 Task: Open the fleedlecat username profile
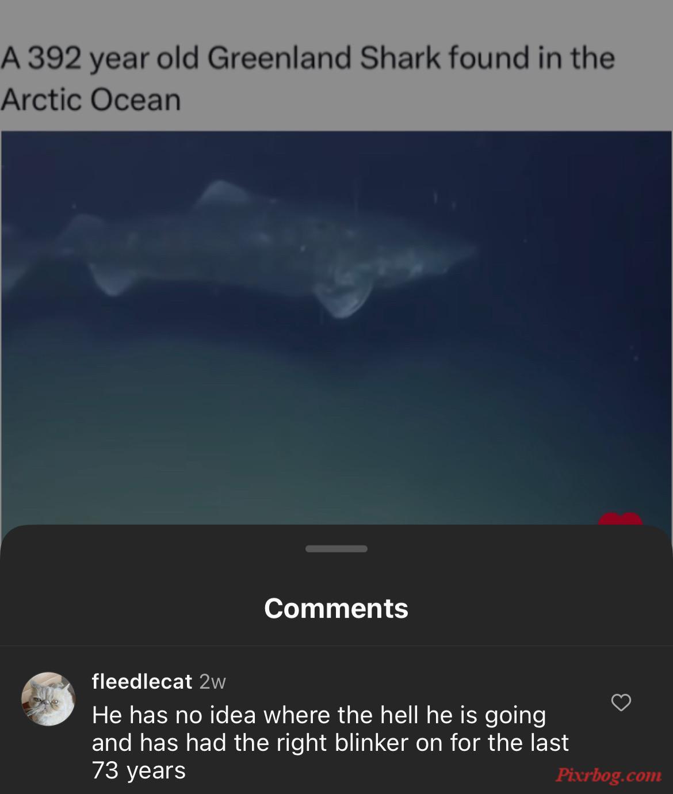[x=142, y=681]
